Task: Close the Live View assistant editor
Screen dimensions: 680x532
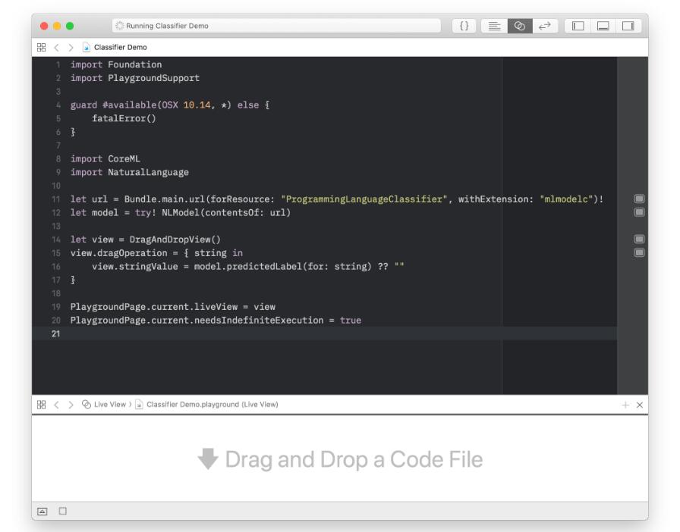Action: coord(640,405)
